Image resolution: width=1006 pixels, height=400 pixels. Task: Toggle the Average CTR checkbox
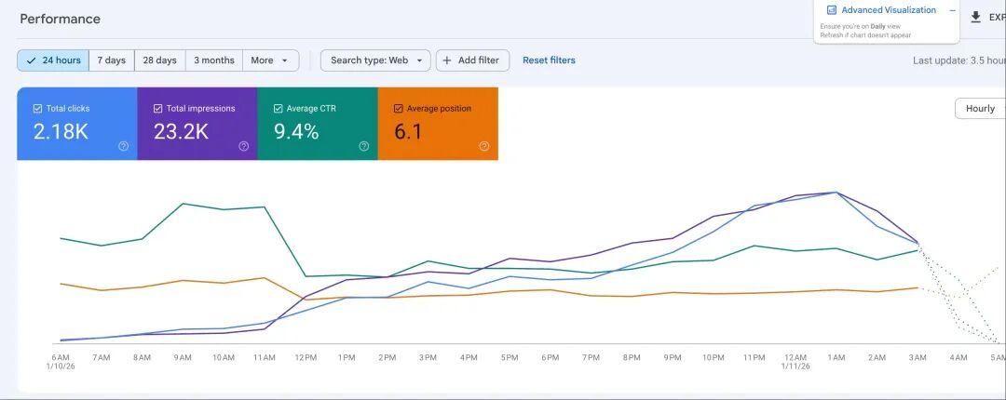click(x=278, y=108)
